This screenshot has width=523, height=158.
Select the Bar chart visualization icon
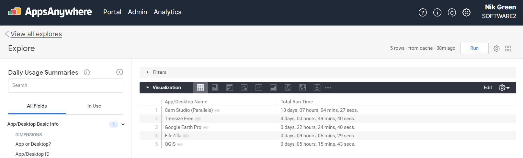click(230, 88)
